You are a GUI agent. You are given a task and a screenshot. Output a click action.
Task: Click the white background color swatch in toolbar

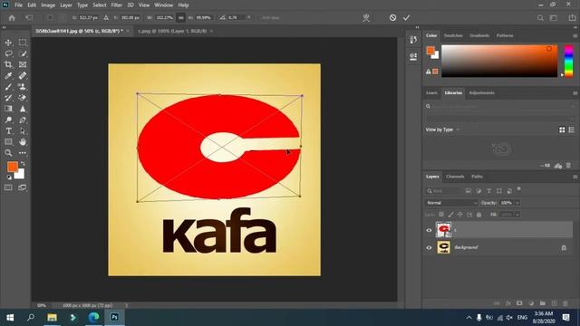20,174
